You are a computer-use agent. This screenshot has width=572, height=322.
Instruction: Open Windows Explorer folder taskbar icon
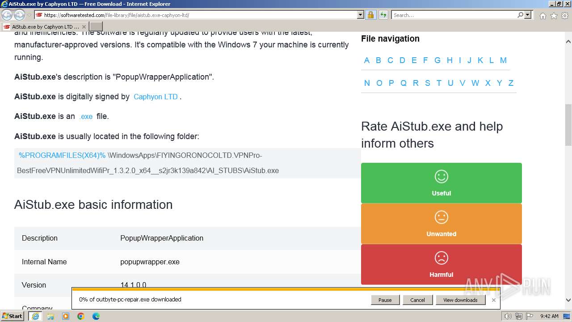pos(50,316)
